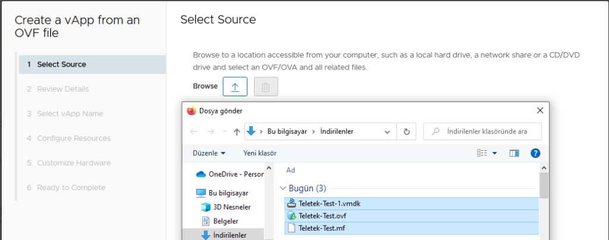Image resolution: width=609 pixels, height=240 pixels.
Task: Click the trash delete button beside Browse
Action: click(266, 87)
